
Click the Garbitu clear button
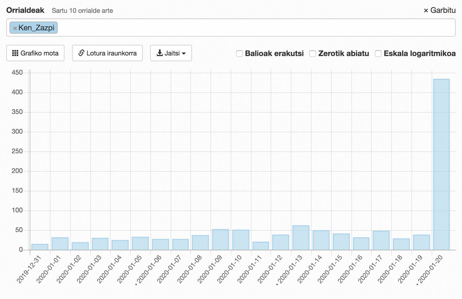pyautogui.click(x=439, y=10)
